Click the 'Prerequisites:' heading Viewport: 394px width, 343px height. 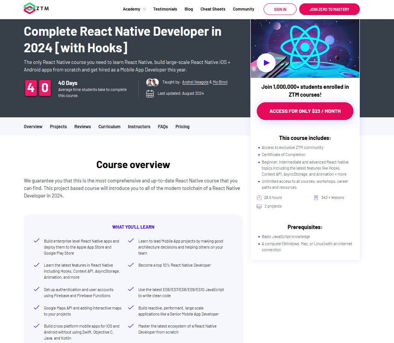(x=305, y=227)
